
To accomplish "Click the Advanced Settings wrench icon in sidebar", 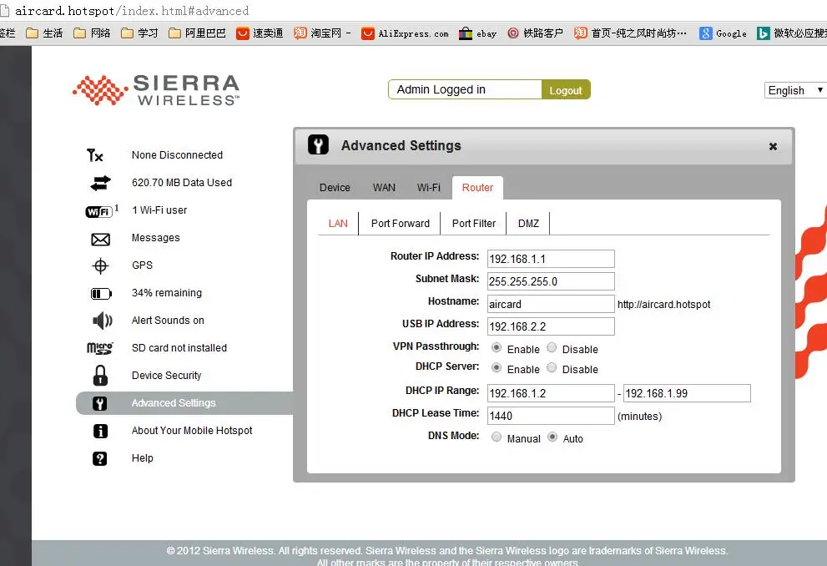I will pos(99,403).
